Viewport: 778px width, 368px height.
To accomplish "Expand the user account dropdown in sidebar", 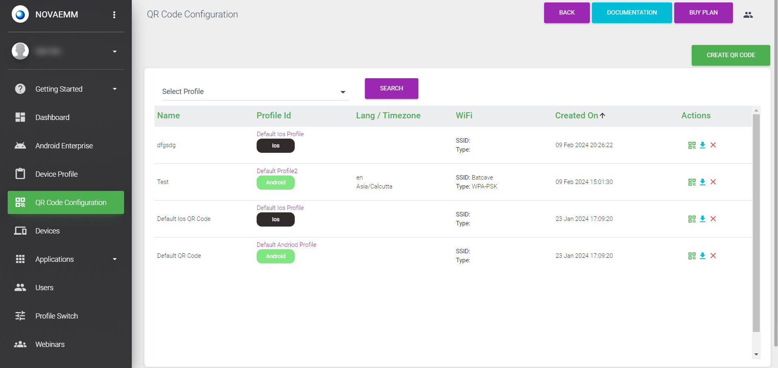I will coord(115,51).
